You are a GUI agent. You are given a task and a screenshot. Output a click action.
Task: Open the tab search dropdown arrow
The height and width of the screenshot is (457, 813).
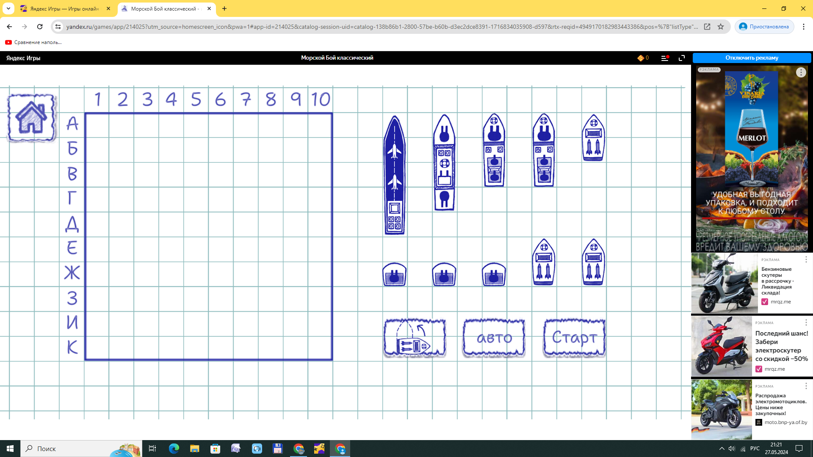point(8,8)
